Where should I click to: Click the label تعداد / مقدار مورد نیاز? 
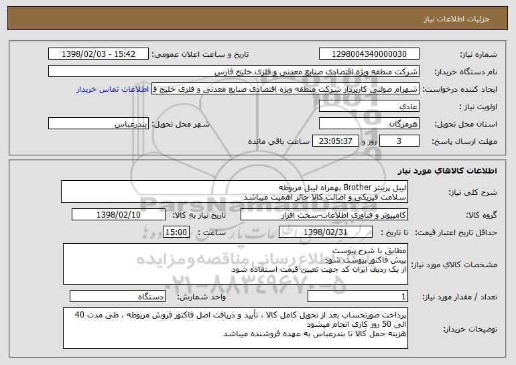coord(460,297)
